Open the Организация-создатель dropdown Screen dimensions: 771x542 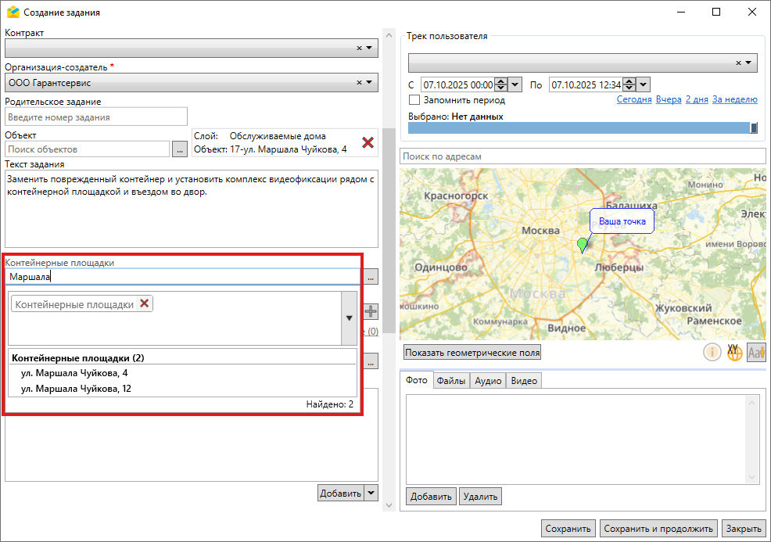pos(369,82)
